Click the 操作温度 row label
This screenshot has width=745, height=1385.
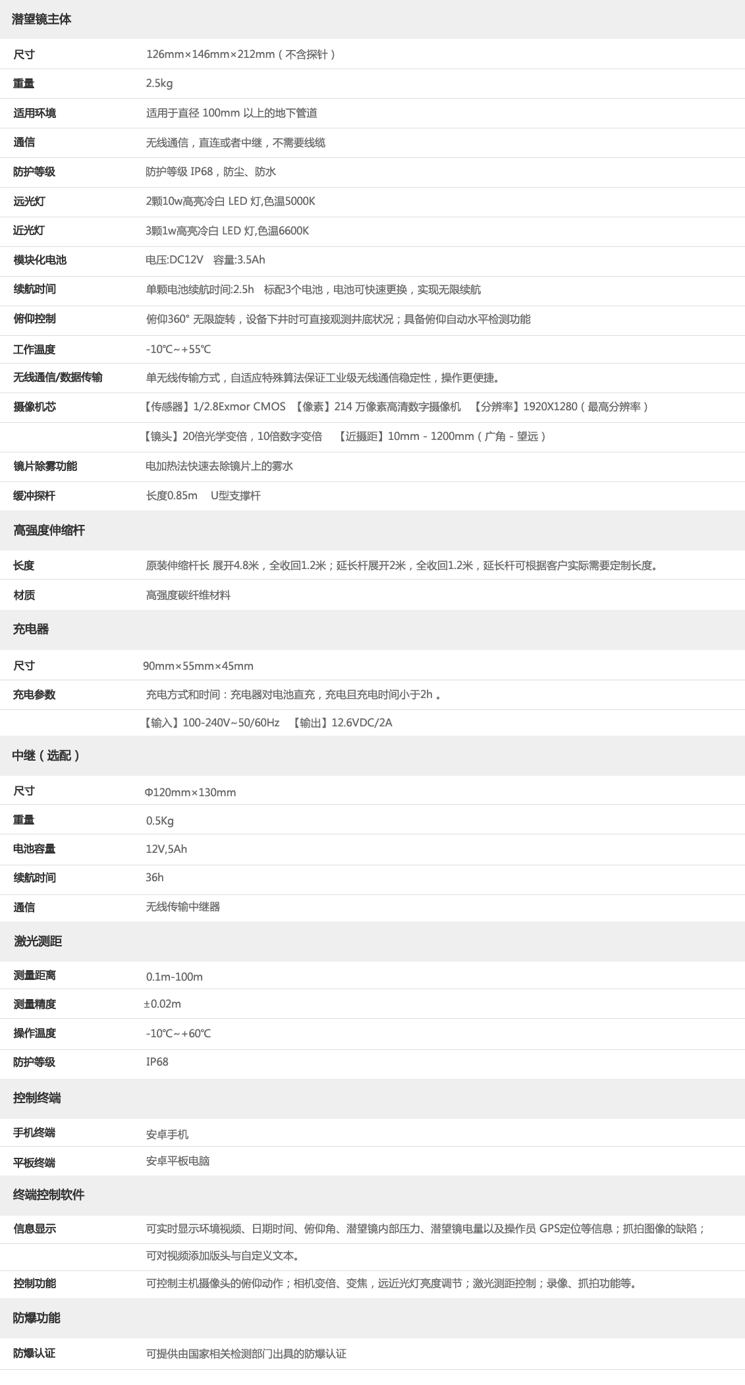tap(35, 1033)
